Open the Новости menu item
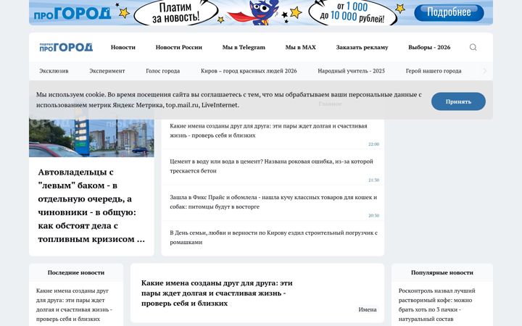The width and height of the screenshot is (522, 326). (x=123, y=47)
